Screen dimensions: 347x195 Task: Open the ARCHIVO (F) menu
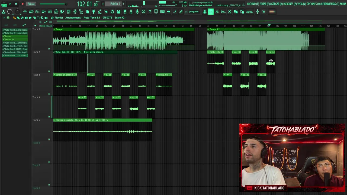click(x=253, y=4)
